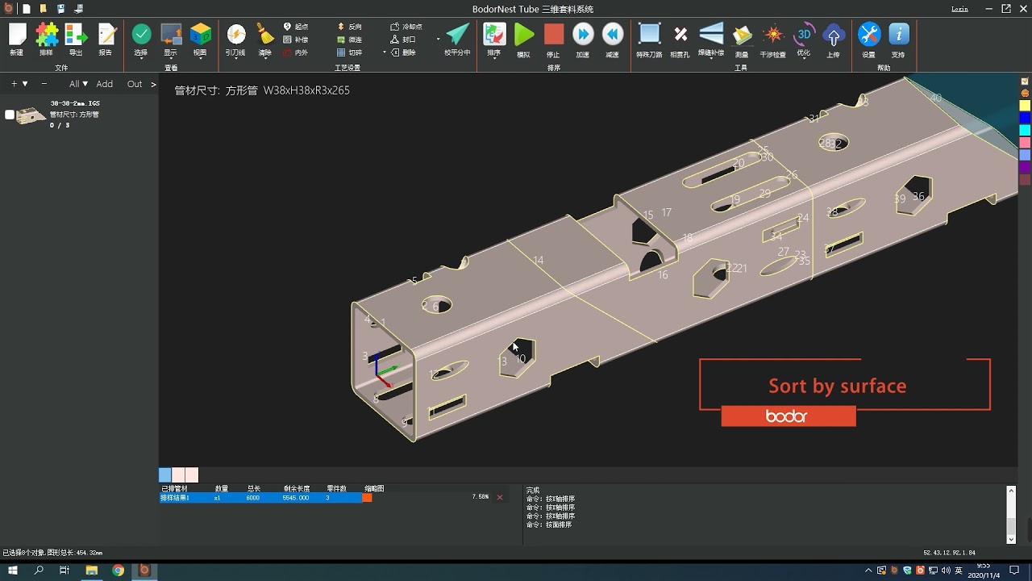
Task: Click the 导出 (Export) icon
Action: (x=76, y=35)
